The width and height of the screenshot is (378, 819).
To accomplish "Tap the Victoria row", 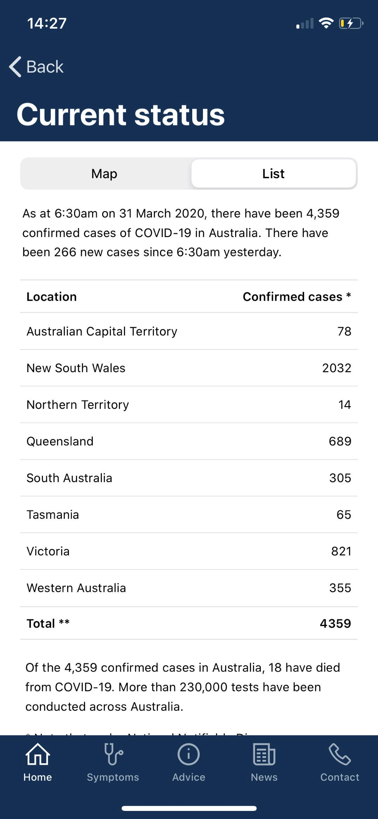I will pyautogui.click(x=189, y=551).
